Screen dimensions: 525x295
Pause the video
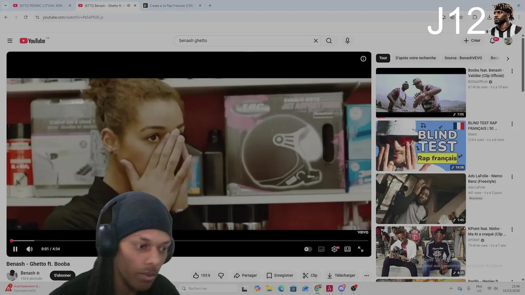[x=15, y=249]
